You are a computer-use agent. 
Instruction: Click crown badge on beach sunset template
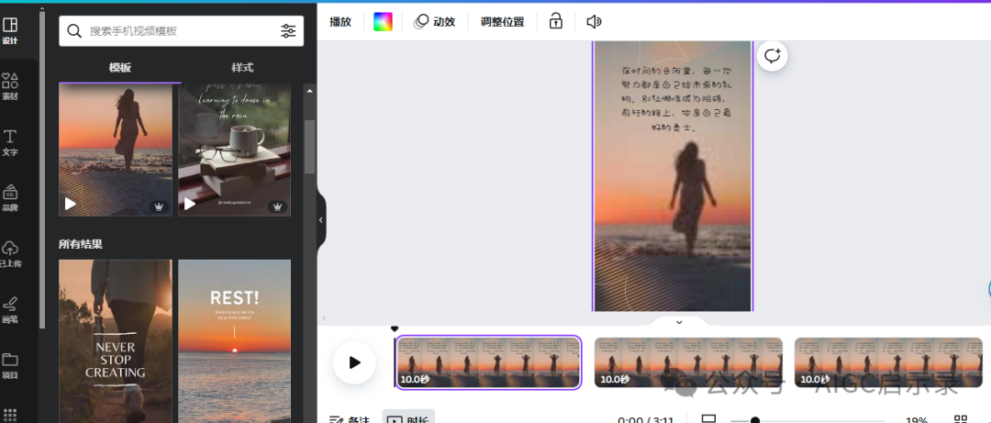point(158,206)
